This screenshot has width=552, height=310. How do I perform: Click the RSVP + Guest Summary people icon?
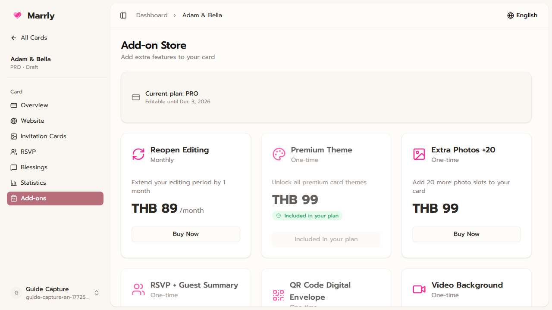138,289
